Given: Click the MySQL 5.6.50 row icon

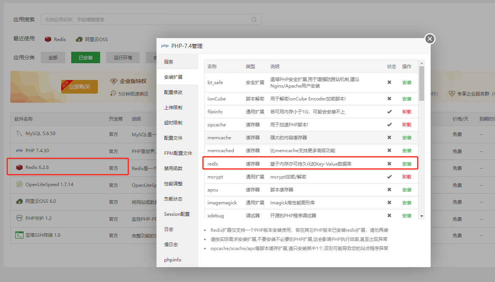Looking at the screenshot, I should point(19,134).
